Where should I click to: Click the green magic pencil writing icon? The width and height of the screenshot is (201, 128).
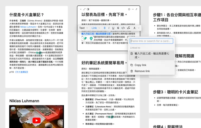pos(84,38)
